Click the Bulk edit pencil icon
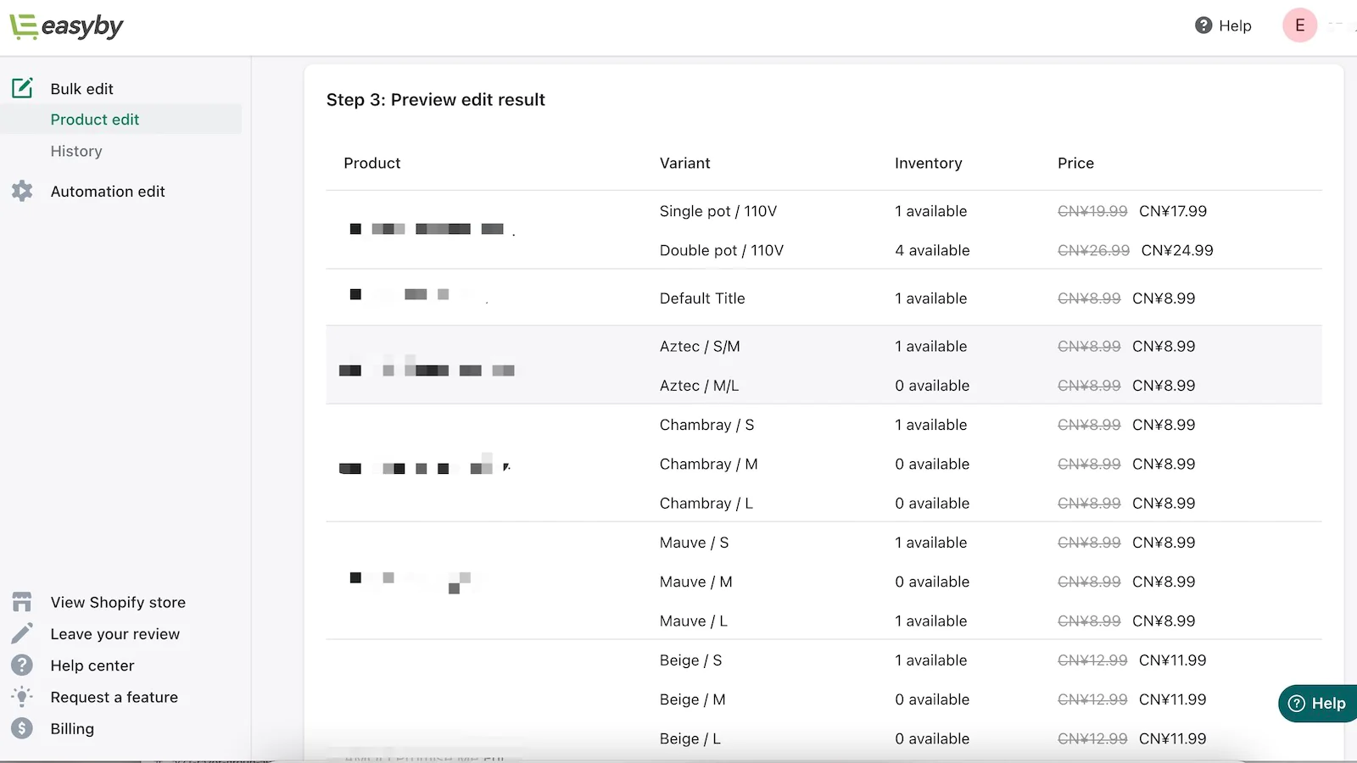The height and width of the screenshot is (763, 1357). (22, 88)
